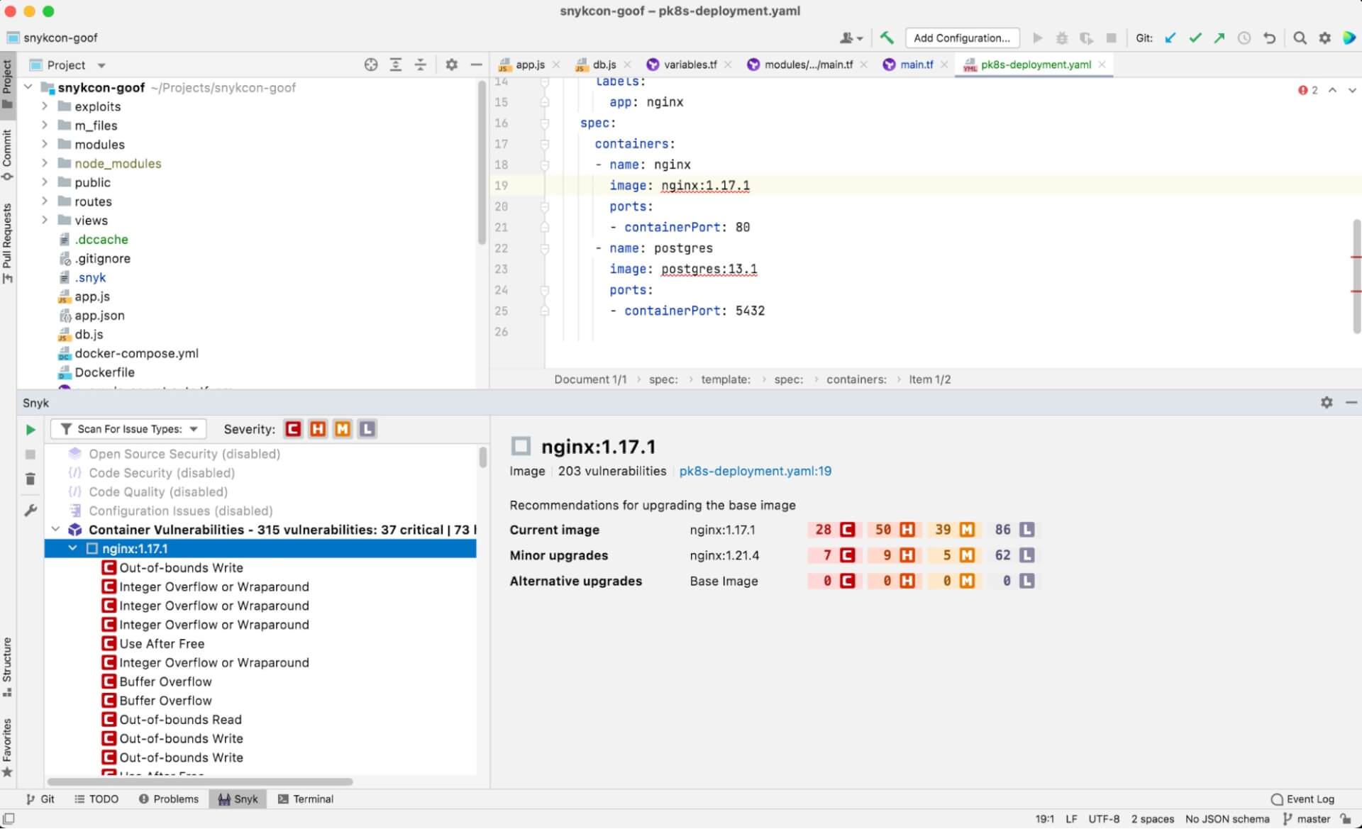Open Project panel options gear
This screenshot has width=1362, height=829.
[451, 65]
